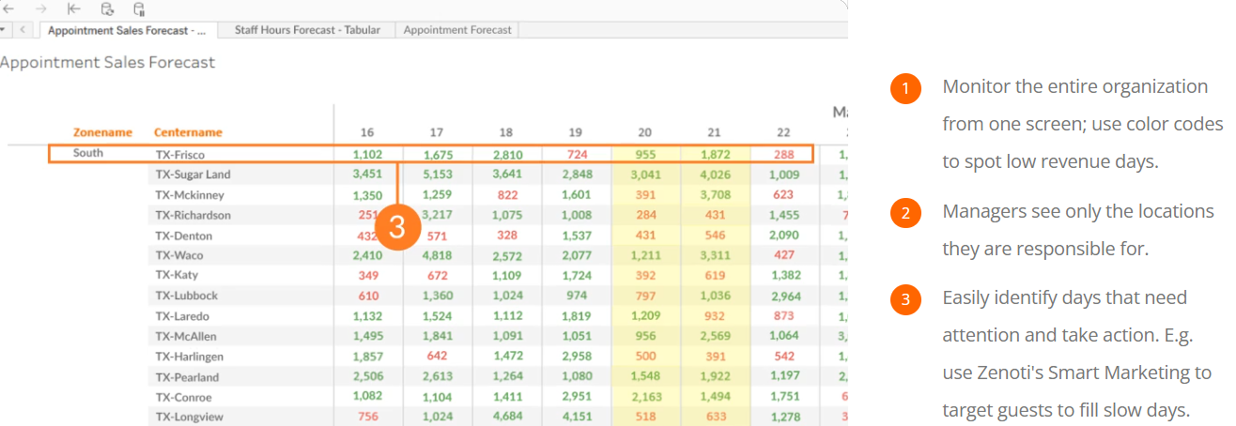Click the Refresh data source icon
1236x426 pixels.
[x=107, y=9]
